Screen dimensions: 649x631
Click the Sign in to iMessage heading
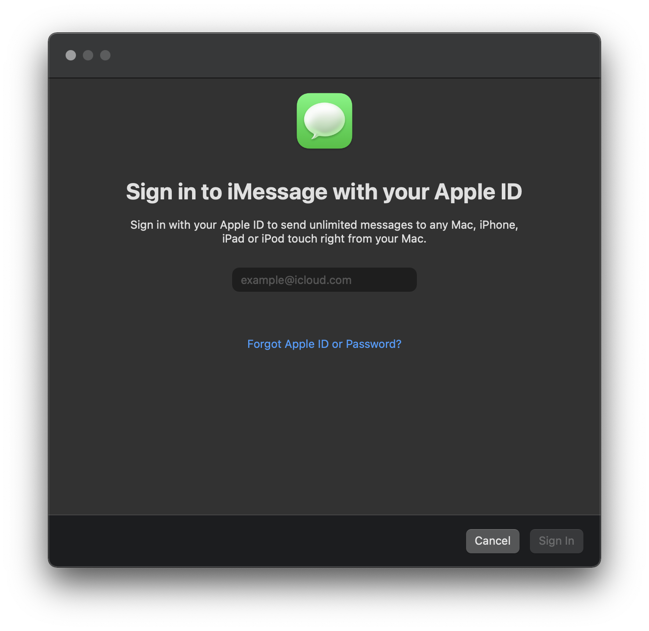click(324, 192)
